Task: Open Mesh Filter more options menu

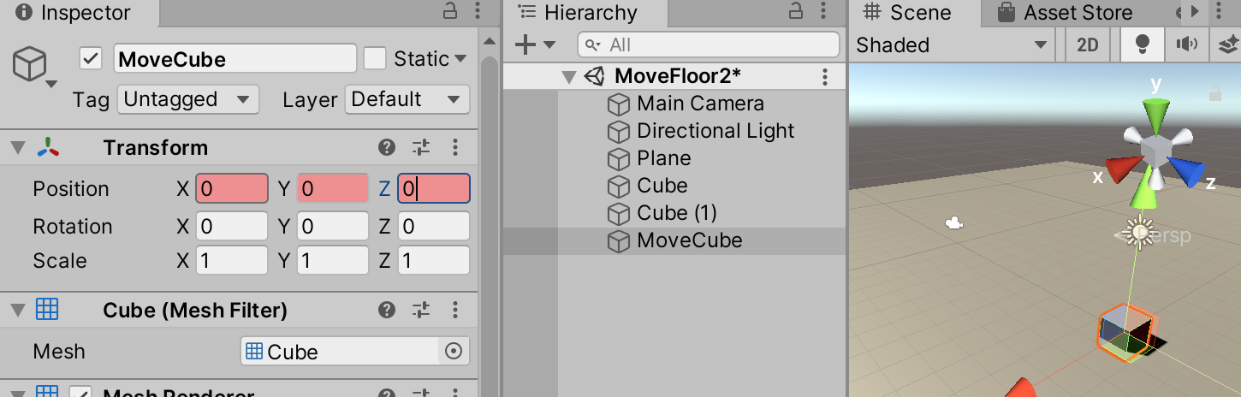Action: (456, 310)
